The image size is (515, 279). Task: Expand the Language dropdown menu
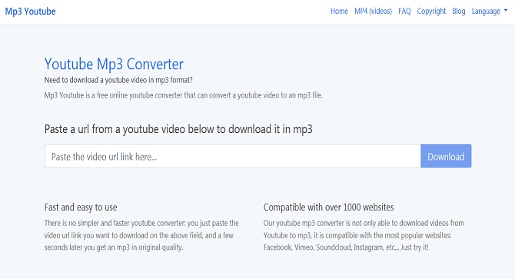490,12
